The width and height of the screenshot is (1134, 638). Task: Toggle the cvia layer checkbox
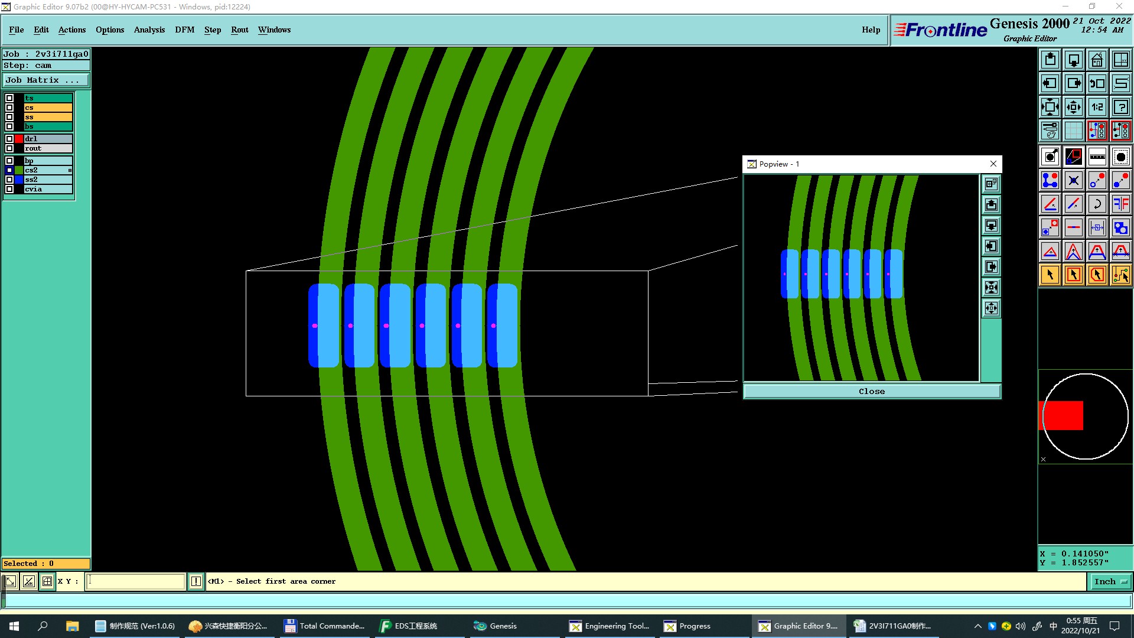click(x=9, y=189)
